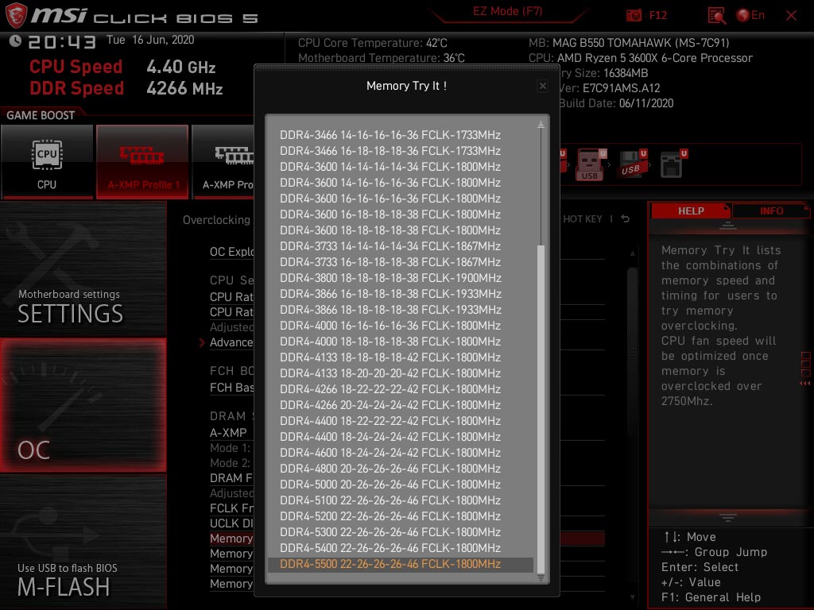Screen dimensions: 814x610
Task: Select DDR4-4266 20-24-24-24-42 FCLK-1800MHz
Action: coord(390,405)
